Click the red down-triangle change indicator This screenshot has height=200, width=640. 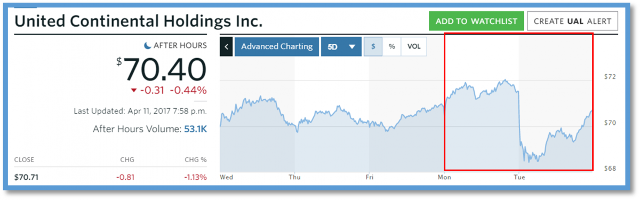(133, 90)
